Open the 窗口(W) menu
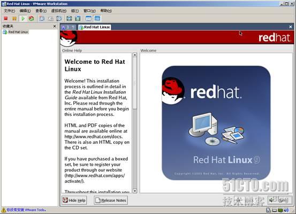The width and height of the screenshot is (296, 214). click(89, 11)
